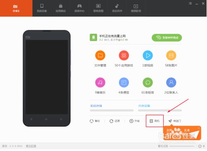Image resolution: width=207 pixels, height=151 pixels.
Task: Go to 游戏中心 game center tab
Action: [79, 8]
